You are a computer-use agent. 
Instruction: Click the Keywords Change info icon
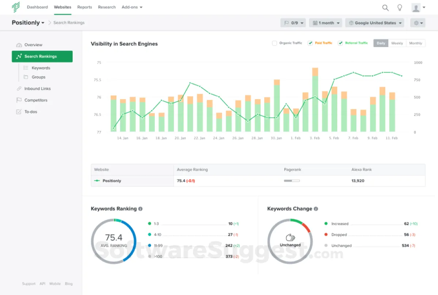coord(316,209)
